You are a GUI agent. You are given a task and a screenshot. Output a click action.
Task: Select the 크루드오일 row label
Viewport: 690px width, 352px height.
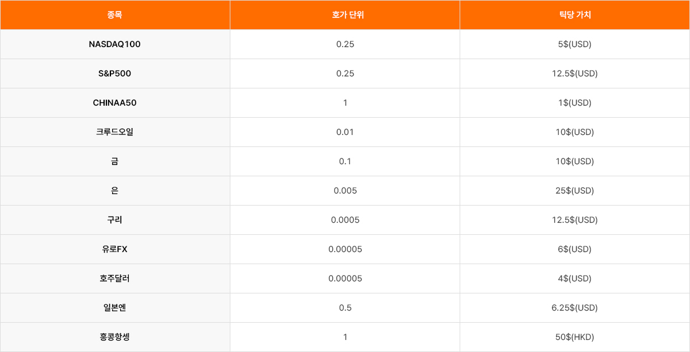tap(115, 132)
